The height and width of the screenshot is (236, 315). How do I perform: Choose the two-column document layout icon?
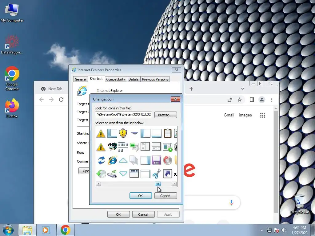(145, 147)
